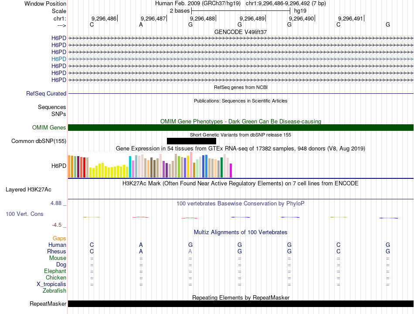Select the dark green OMIM Genes bar
Screen dimensions: 414x314
tap(241, 127)
